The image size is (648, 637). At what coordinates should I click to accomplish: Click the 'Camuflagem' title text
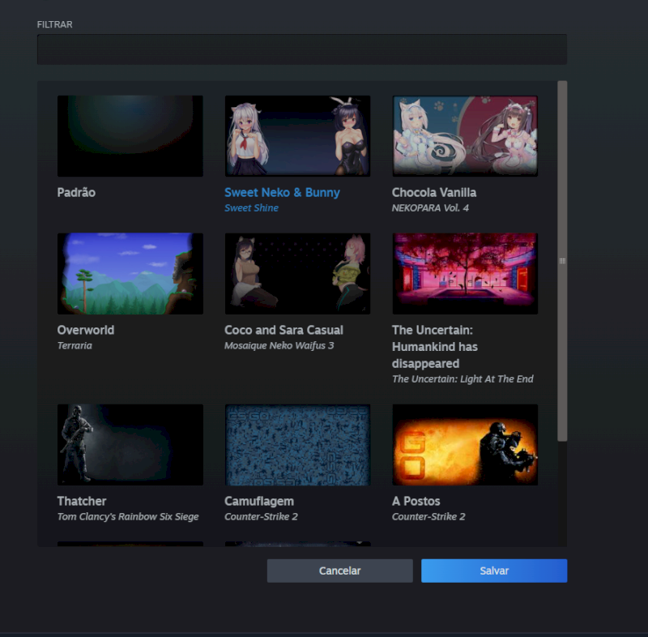[x=259, y=502]
